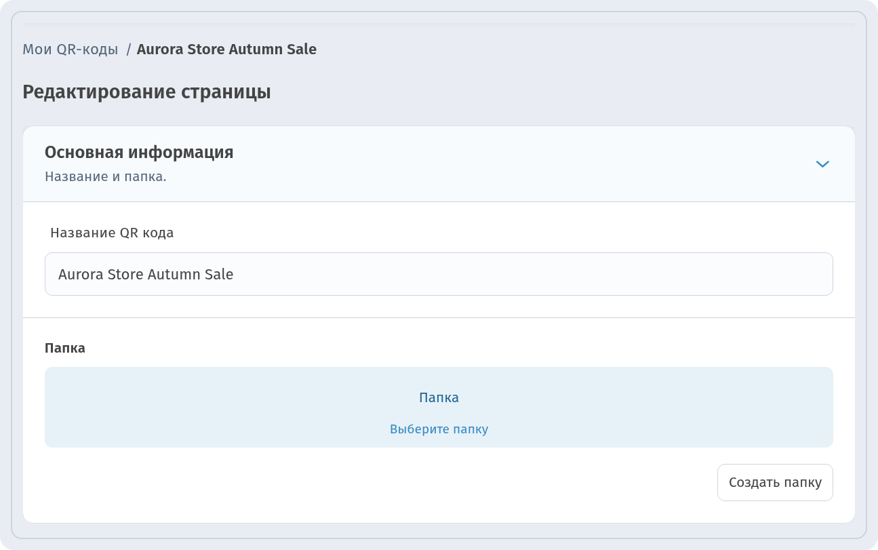Open the Мои QR-коды breadcrumb link

coord(71,50)
